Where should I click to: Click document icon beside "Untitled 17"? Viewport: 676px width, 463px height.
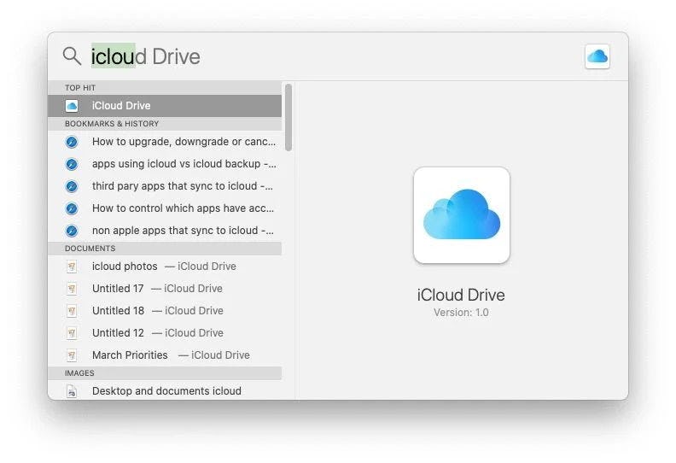click(x=72, y=289)
